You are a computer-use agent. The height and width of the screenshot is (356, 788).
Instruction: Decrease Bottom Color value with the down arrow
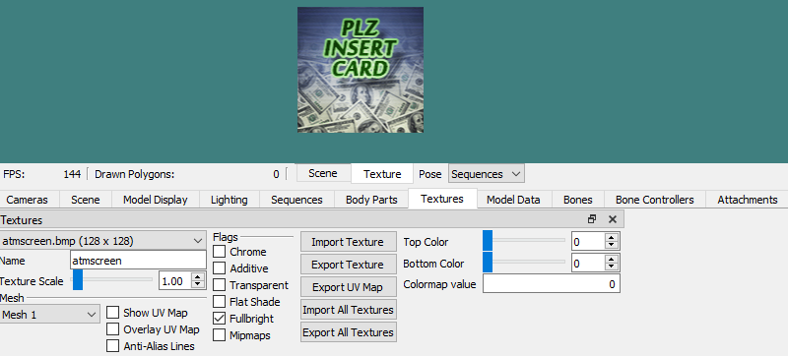coord(611,267)
